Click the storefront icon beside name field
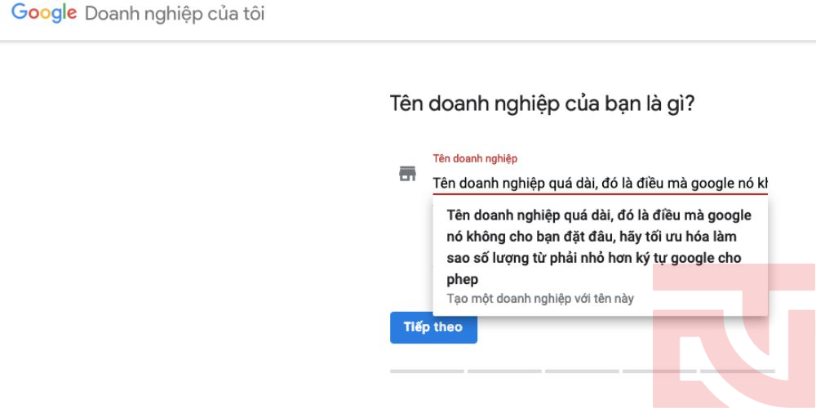The width and height of the screenshot is (816, 408). (407, 174)
